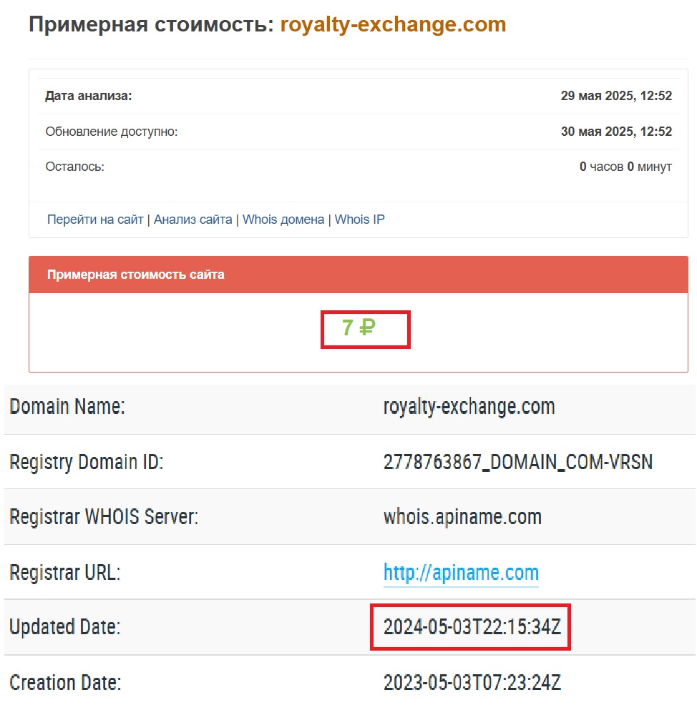Click the Осталось label
The height and width of the screenshot is (710, 697).
tap(74, 167)
